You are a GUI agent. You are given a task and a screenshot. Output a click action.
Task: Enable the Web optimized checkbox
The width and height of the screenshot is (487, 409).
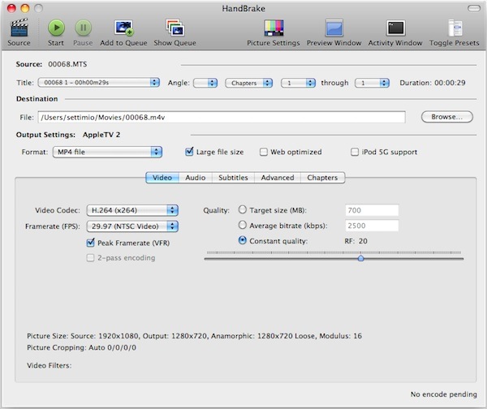pyautogui.click(x=263, y=152)
